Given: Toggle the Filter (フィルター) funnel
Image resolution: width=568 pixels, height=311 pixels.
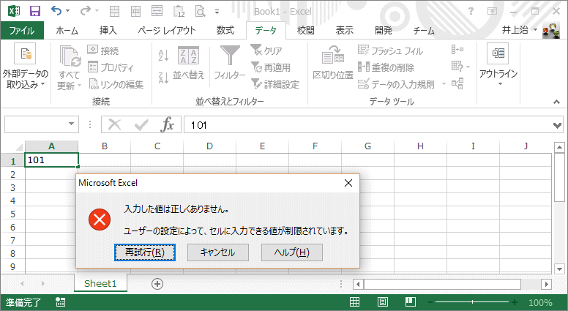Looking at the screenshot, I should [x=230, y=62].
